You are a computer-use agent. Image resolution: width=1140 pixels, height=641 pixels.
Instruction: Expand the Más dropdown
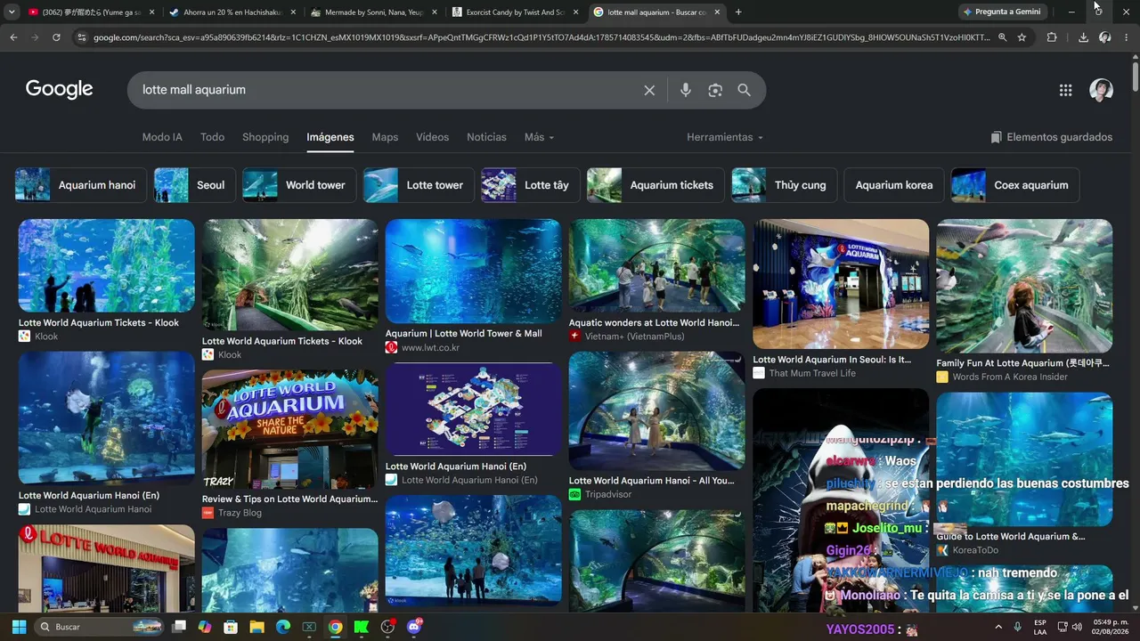tap(539, 137)
